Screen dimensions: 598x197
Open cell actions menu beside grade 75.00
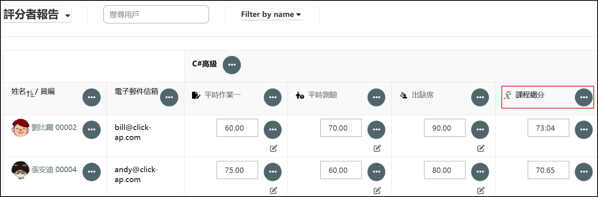[273, 172]
